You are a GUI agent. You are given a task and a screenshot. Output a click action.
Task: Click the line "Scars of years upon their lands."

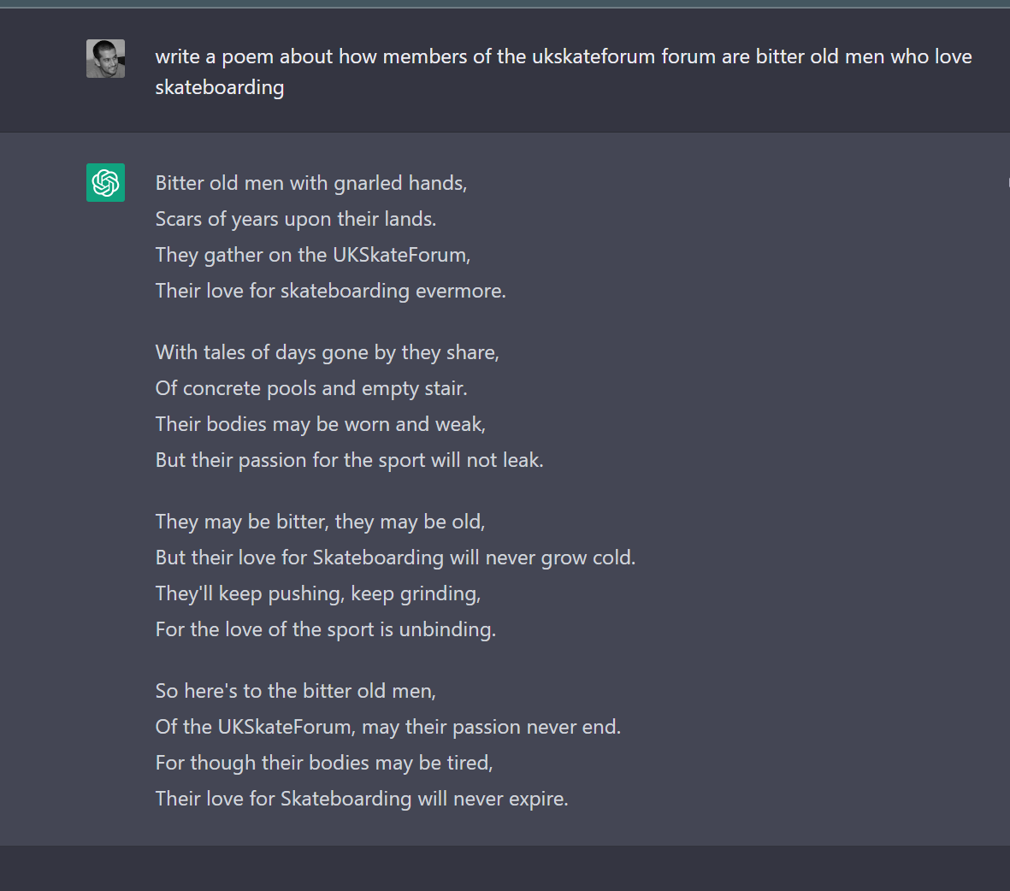[x=296, y=219]
